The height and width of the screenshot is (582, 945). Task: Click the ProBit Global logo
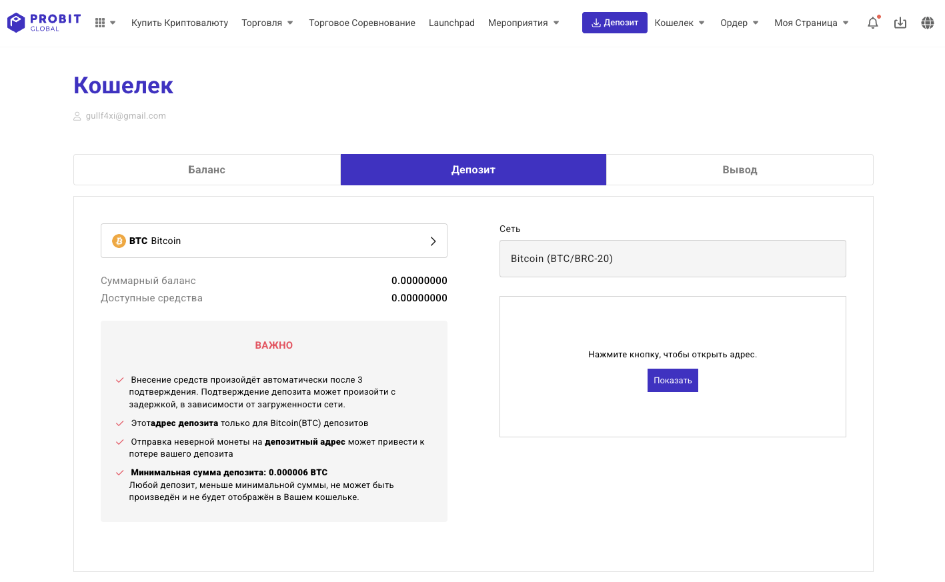click(x=44, y=23)
